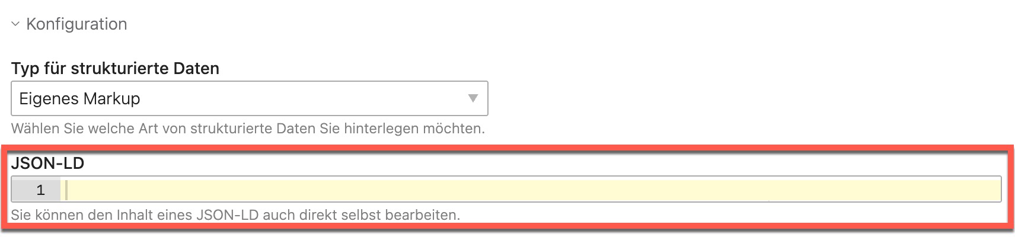Click line number 1 in the editor gutter
Viewport: 1015px width, 237px height.
[40, 190]
